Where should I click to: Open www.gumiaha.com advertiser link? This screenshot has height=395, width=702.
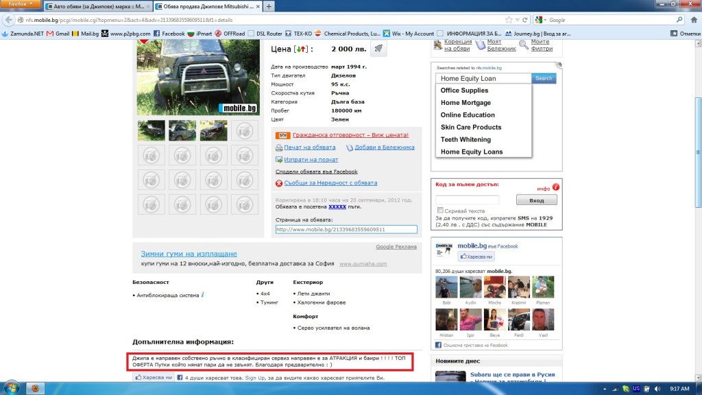[363, 264]
